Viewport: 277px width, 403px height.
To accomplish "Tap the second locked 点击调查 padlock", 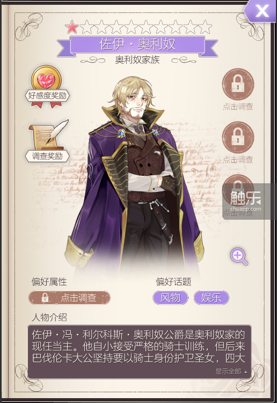I will (238, 137).
